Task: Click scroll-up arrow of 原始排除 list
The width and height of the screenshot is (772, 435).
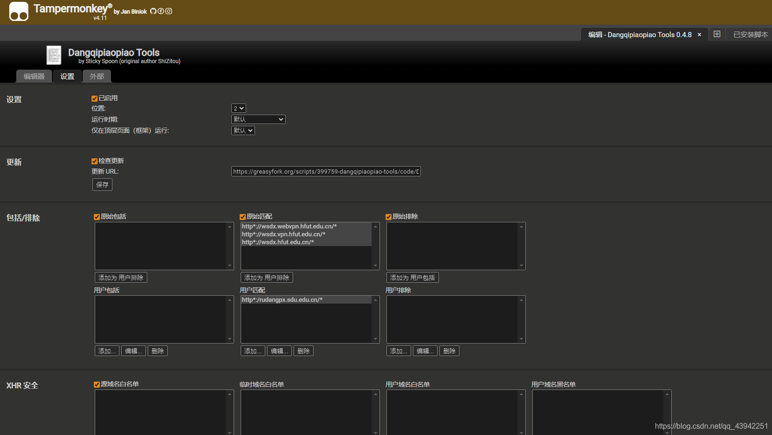Action: tap(521, 227)
